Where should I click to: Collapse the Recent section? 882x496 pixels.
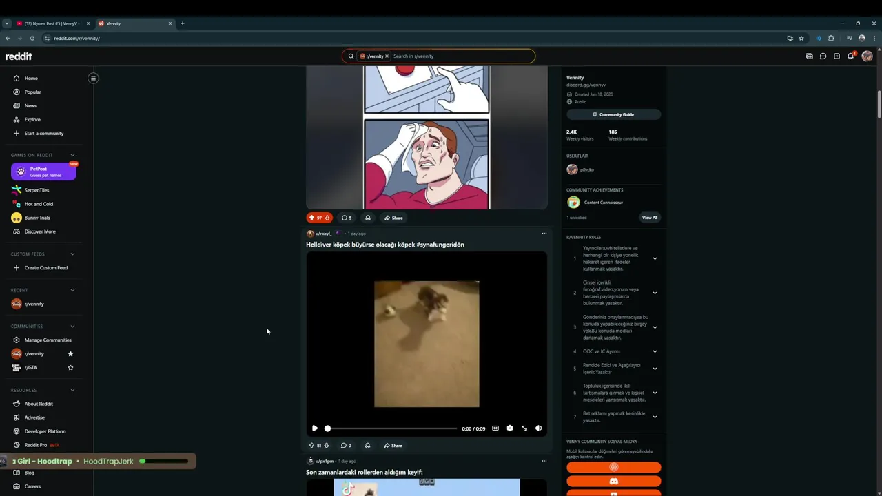(72, 291)
